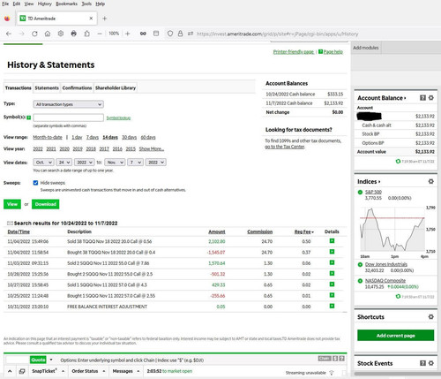
Task: Click the green View button
Action: click(12, 204)
